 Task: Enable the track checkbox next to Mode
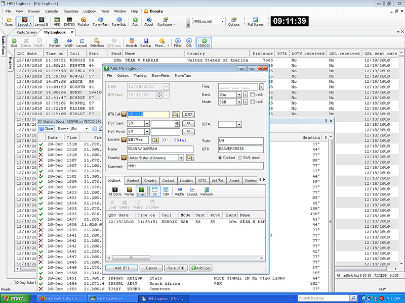[x=252, y=102]
